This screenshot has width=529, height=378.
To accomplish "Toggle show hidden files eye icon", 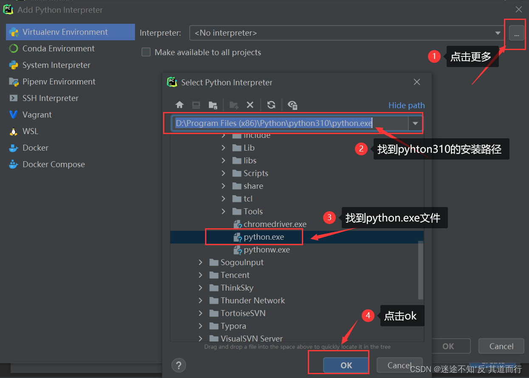I will (293, 105).
